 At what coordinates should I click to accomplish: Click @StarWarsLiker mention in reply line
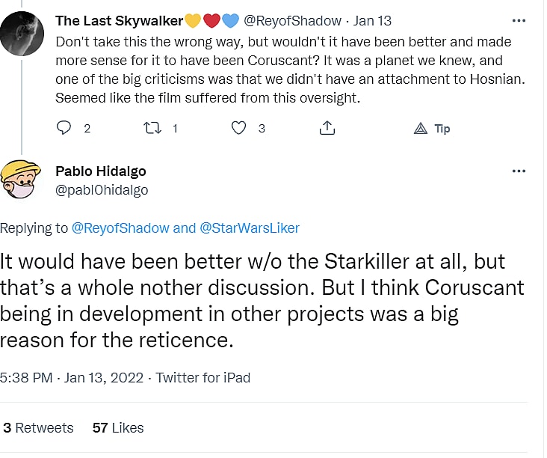click(x=250, y=228)
